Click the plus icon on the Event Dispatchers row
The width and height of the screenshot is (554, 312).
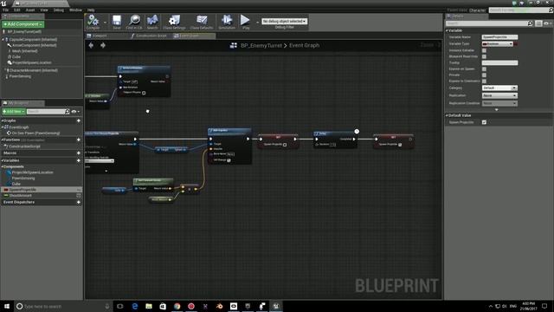click(79, 202)
